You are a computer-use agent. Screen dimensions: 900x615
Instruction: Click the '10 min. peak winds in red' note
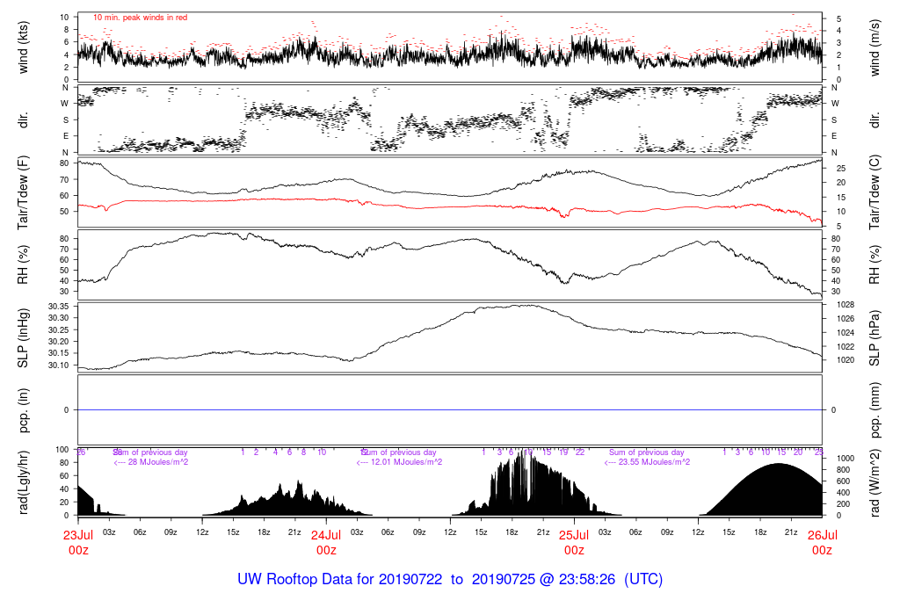click(140, 18)
